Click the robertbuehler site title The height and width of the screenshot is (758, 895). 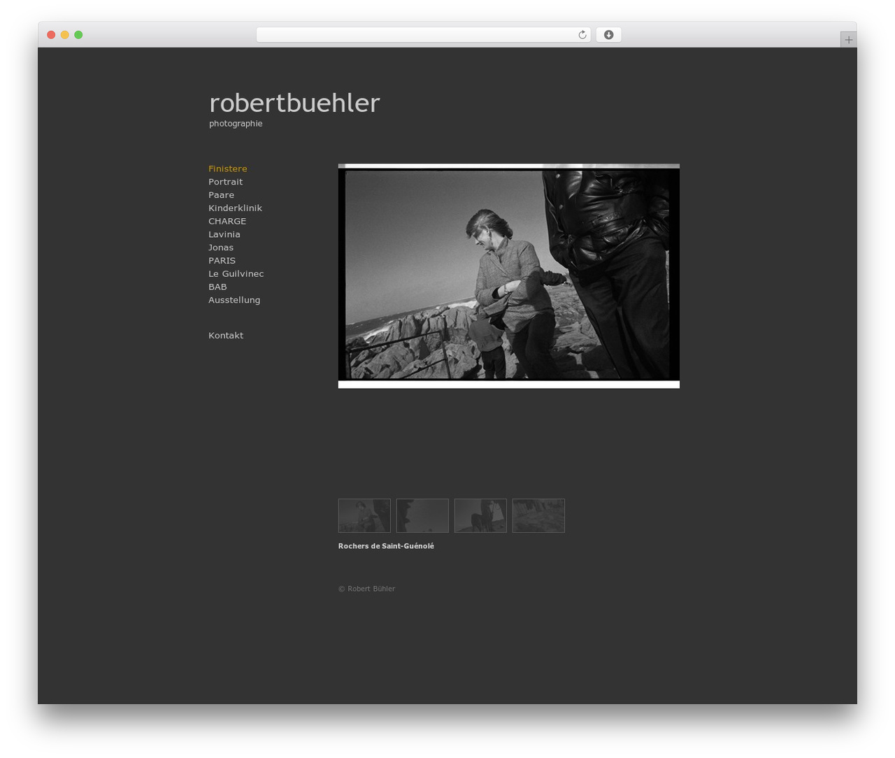(x=294, y=103)
